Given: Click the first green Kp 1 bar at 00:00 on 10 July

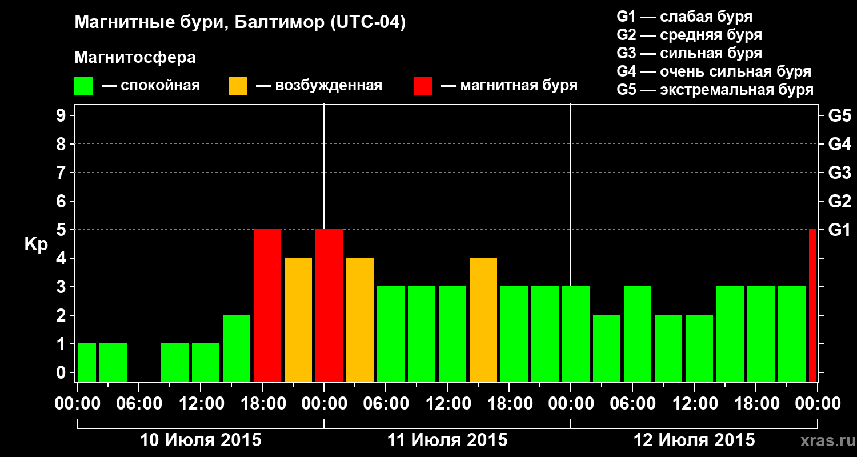Looking at the screenshot, I should (x=87, y=362).
